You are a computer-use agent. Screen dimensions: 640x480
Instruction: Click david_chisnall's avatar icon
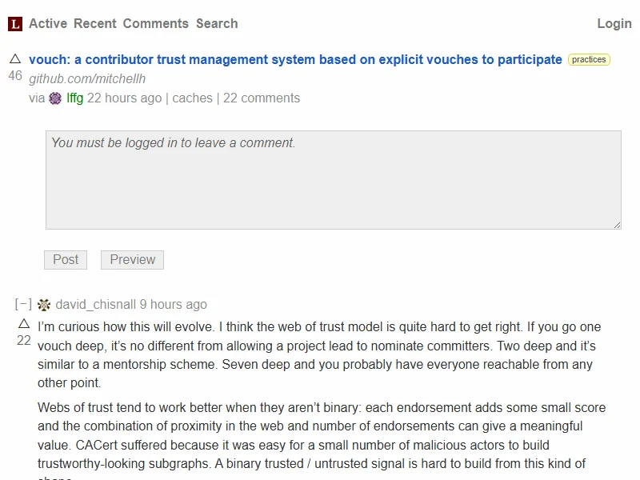pyautogui.click(x=44, y=305)
